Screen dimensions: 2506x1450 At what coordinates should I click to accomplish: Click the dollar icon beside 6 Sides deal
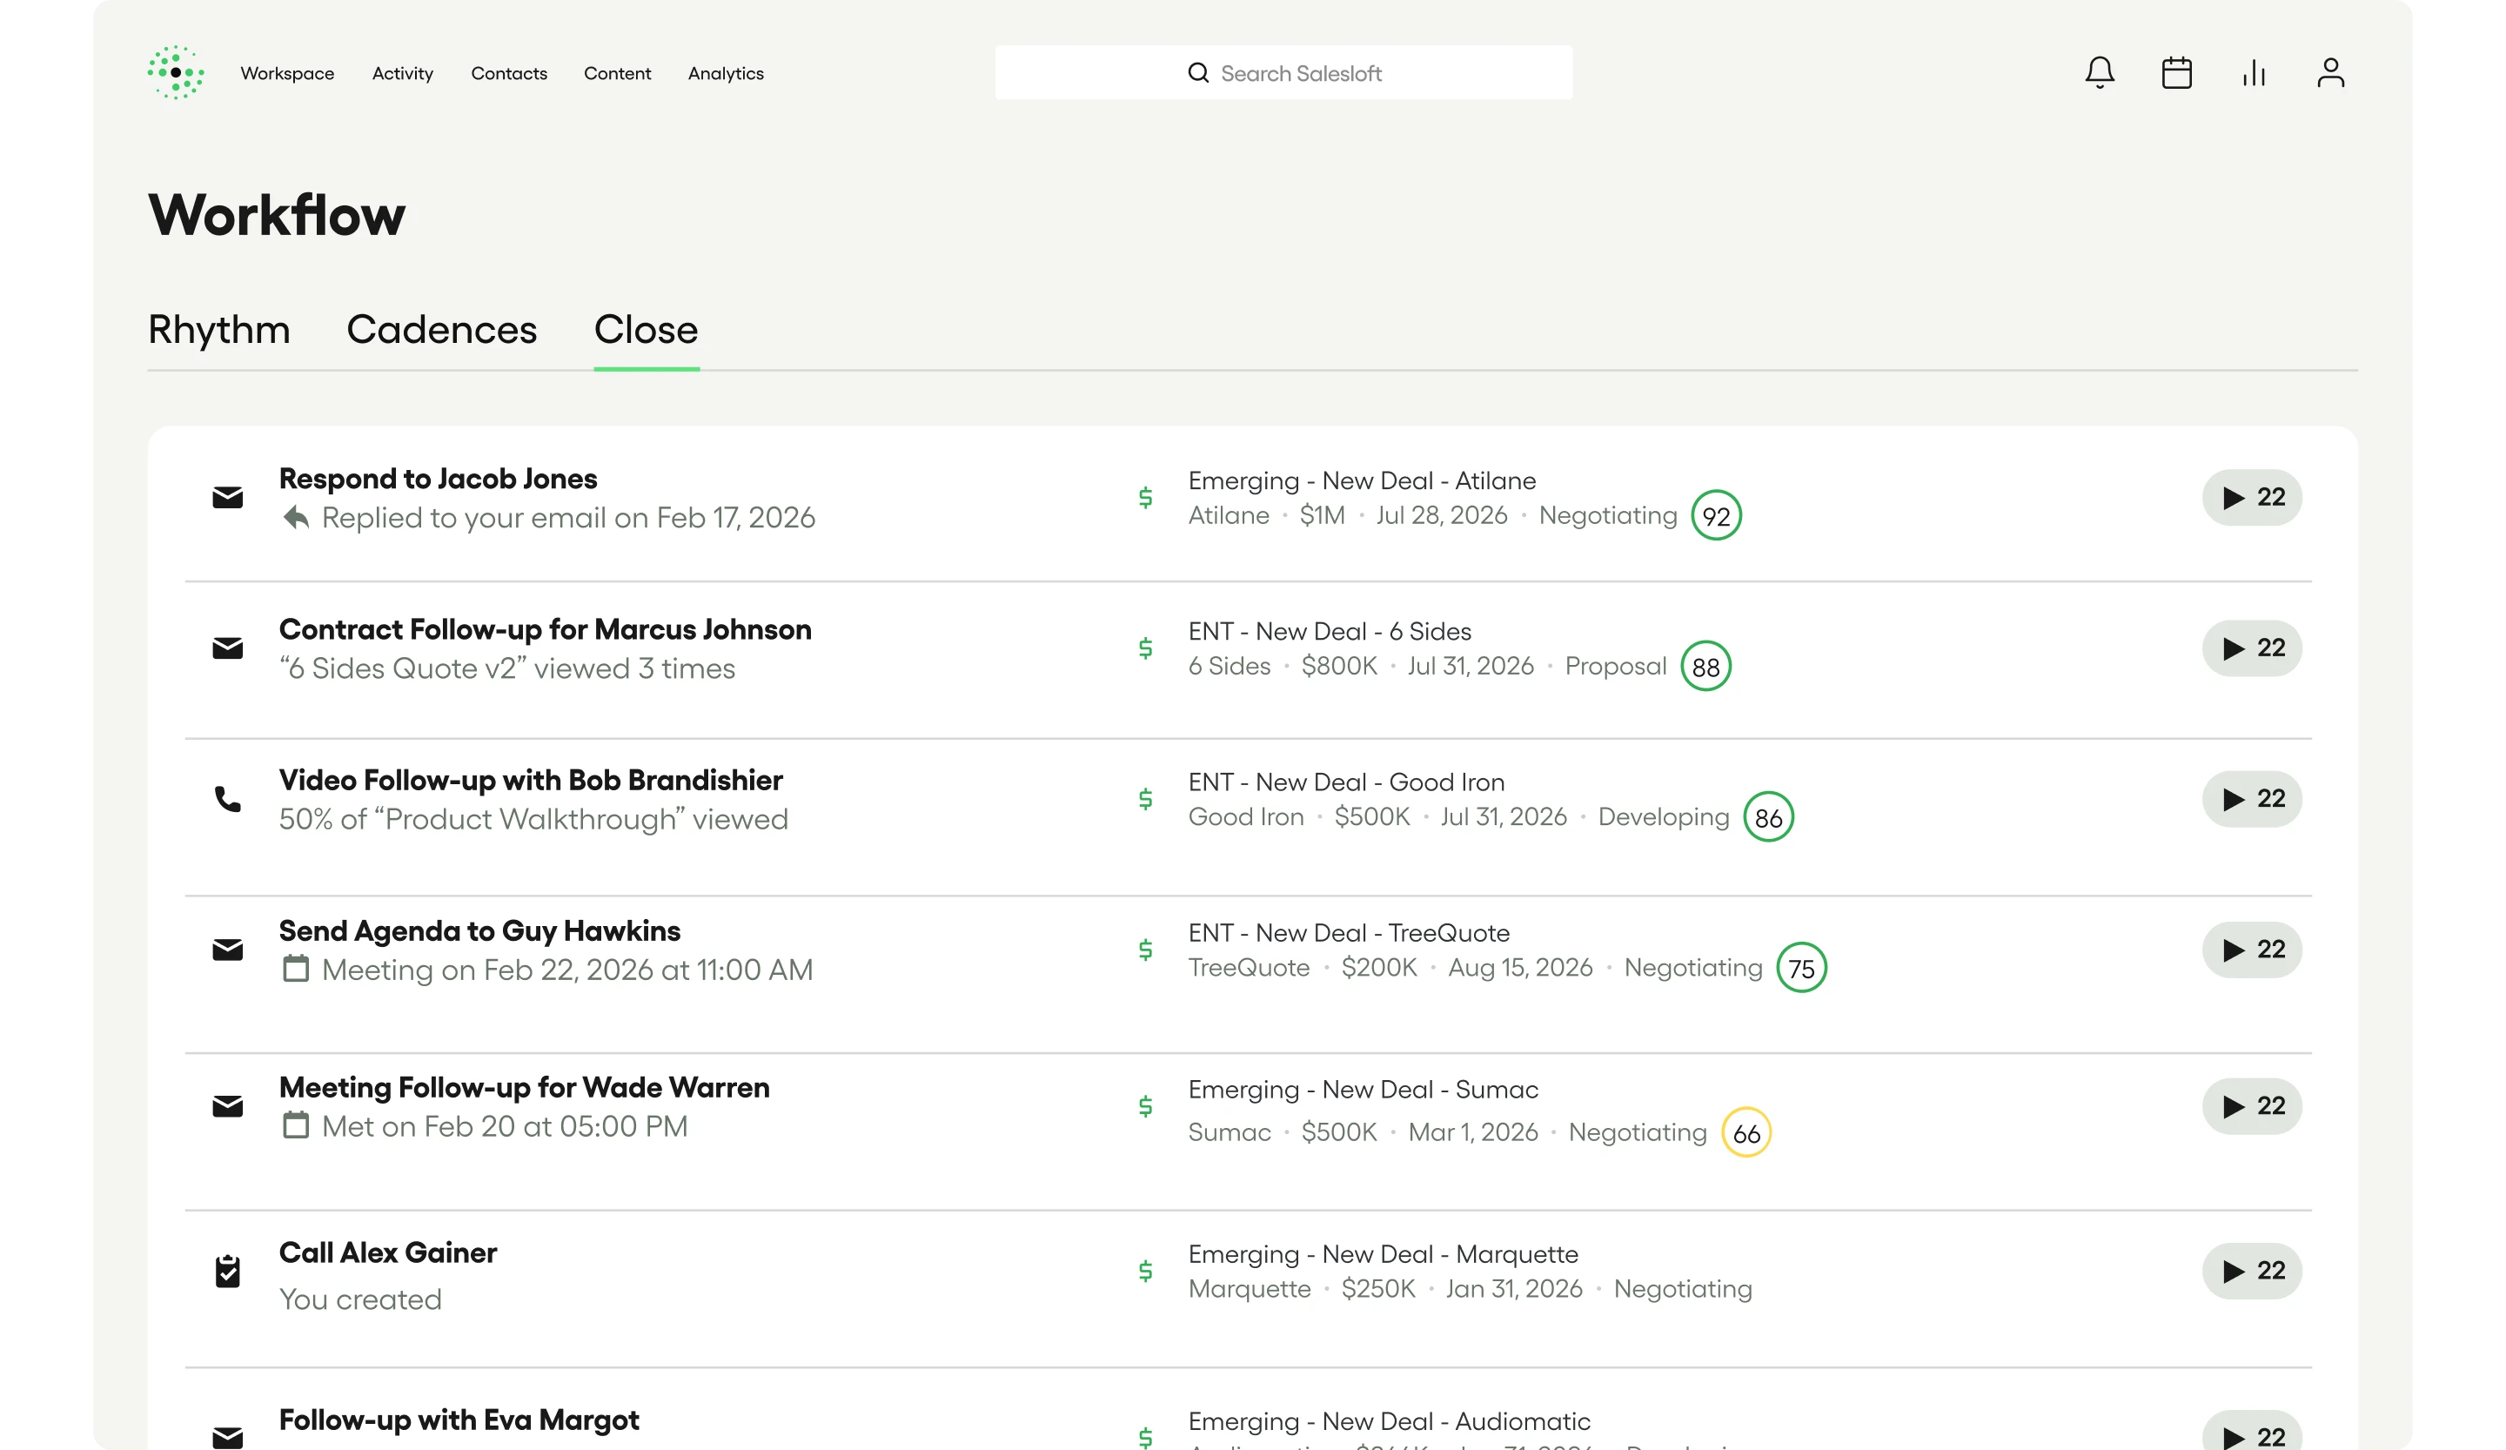pyautogui.click(x=1146, y=648)
